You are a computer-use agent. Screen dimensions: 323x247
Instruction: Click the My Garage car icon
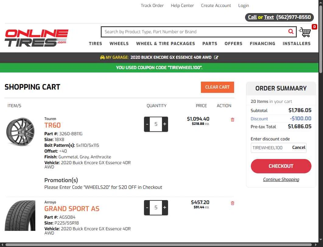(102, 58)
